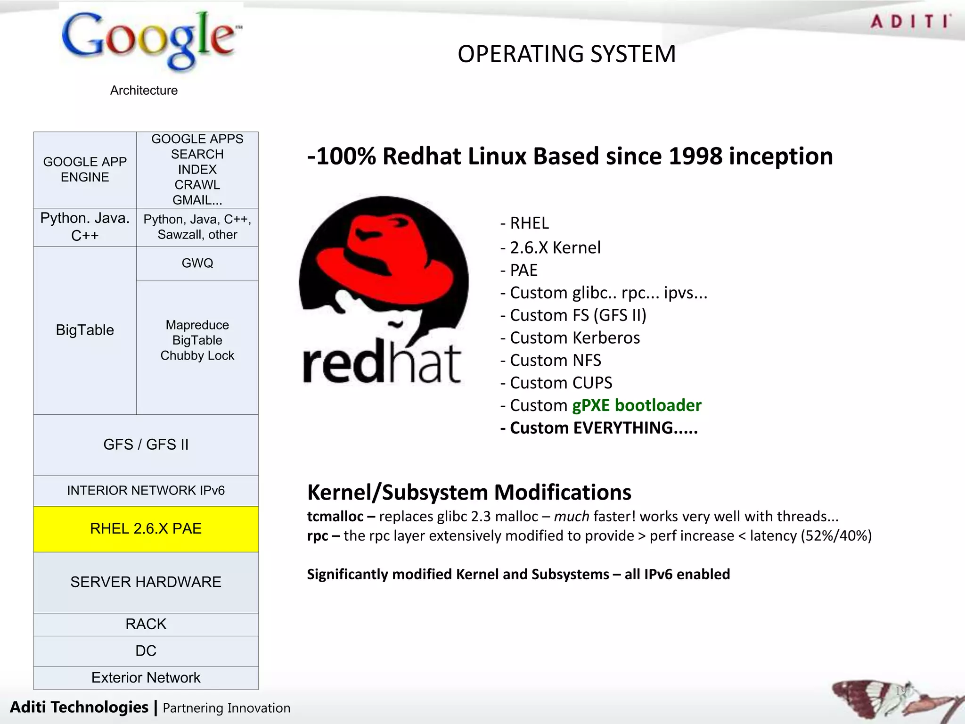
Task: Click the ADITI logo in the corner
Action: click(x=911, y=22)
